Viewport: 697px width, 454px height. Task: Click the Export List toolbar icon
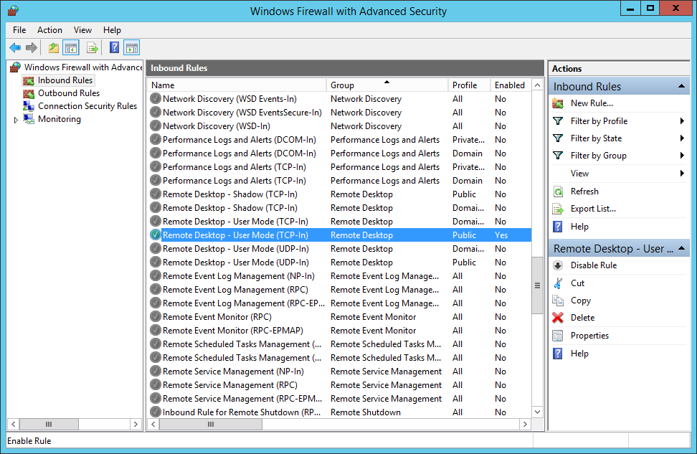tap(92, 47)
